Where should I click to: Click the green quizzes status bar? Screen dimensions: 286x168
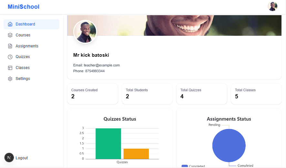pos(108,143)
